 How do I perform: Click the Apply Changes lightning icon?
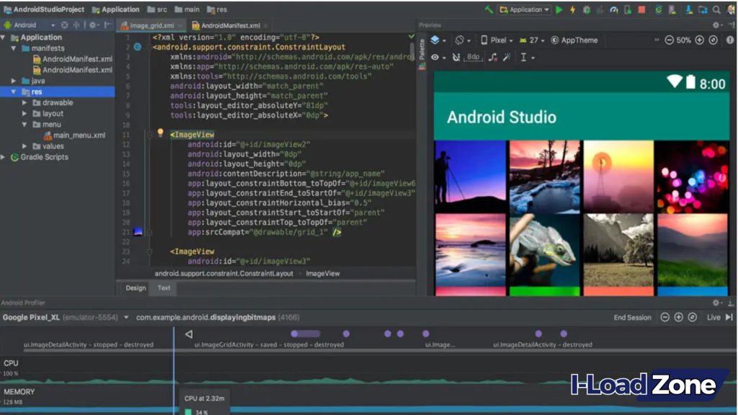[x=572, y=10]
